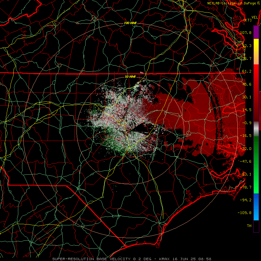Click the -16.5 legend value
Image resolution: width=261 pixels, height=261 pixels.
(x=246, y=136)
